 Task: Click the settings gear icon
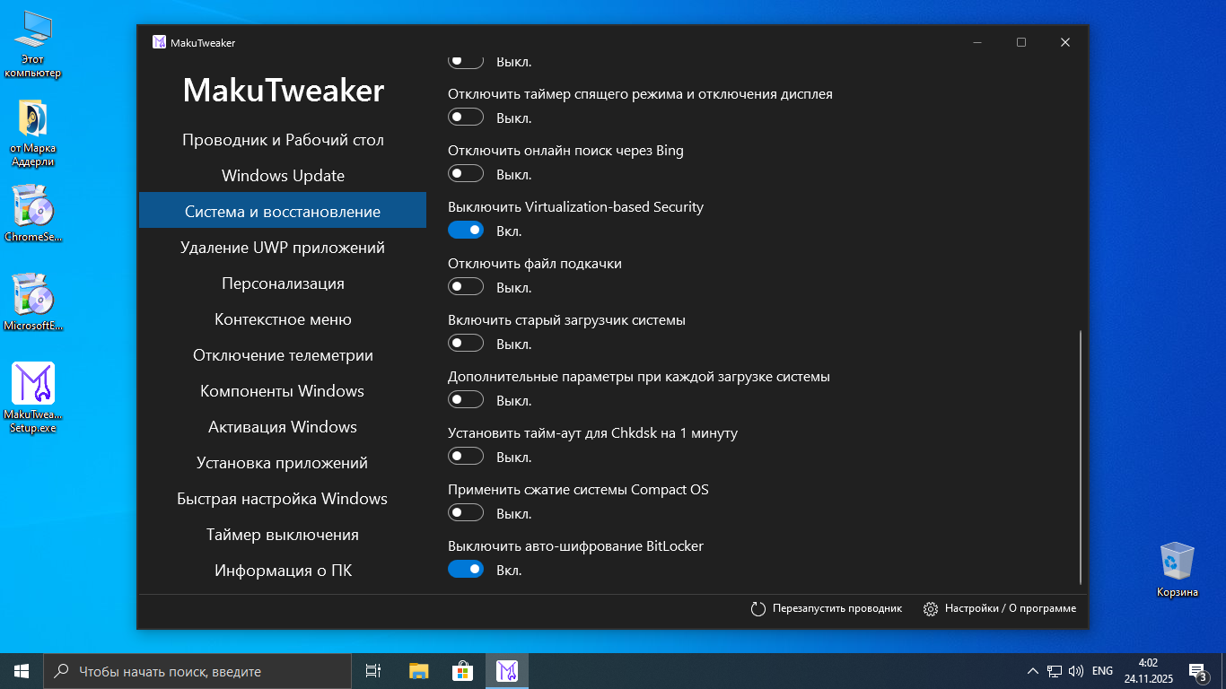[x=931, y=608]
